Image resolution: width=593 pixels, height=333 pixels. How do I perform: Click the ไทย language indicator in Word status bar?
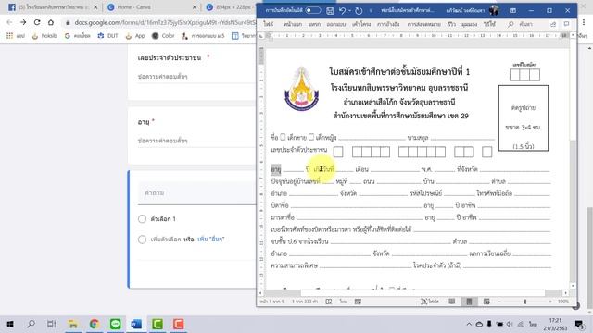[343, 302]
